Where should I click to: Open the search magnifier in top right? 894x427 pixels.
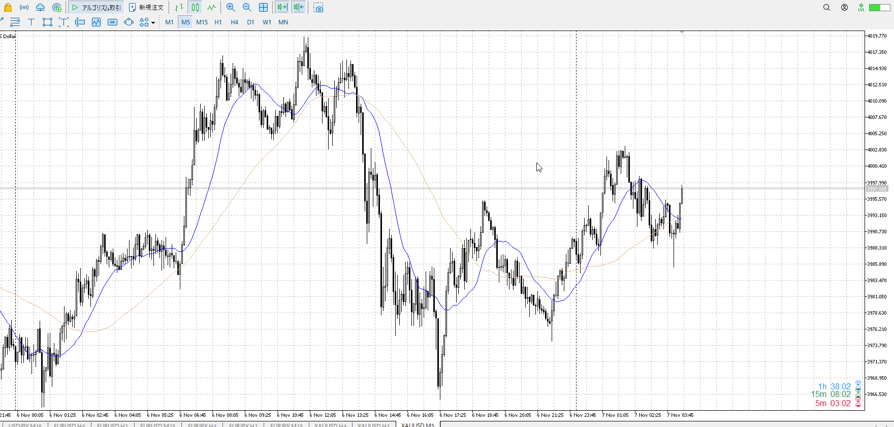826,8
